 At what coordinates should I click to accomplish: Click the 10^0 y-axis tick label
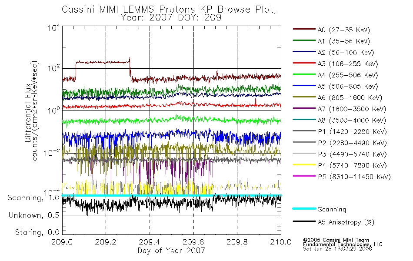click(54, 110)
